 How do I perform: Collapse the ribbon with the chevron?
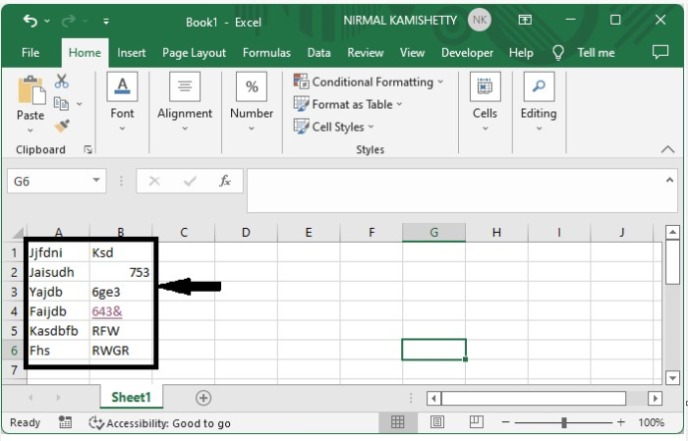667,149
